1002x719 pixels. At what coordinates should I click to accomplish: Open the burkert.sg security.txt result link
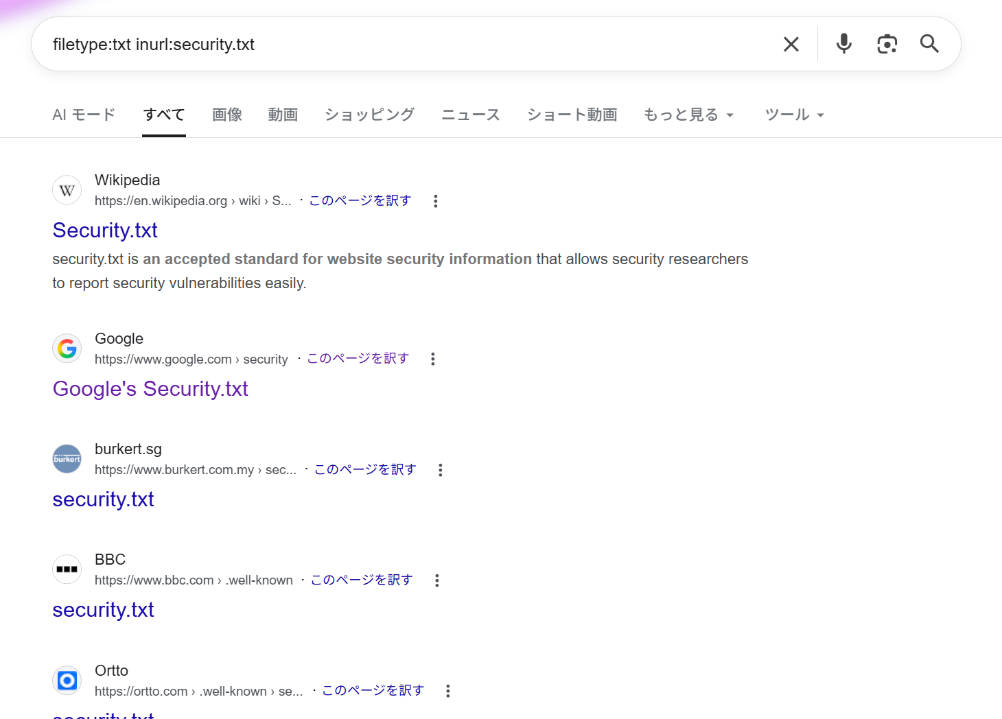coord(103,499)
